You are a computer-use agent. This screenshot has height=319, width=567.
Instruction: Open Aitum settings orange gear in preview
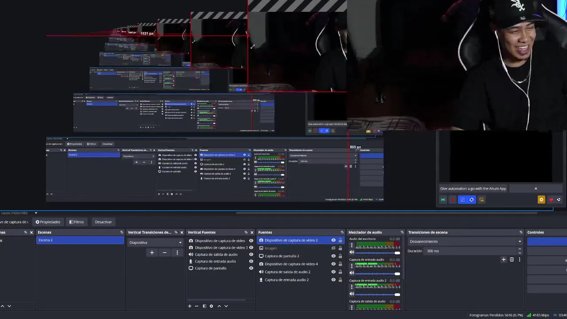[541, 200]
